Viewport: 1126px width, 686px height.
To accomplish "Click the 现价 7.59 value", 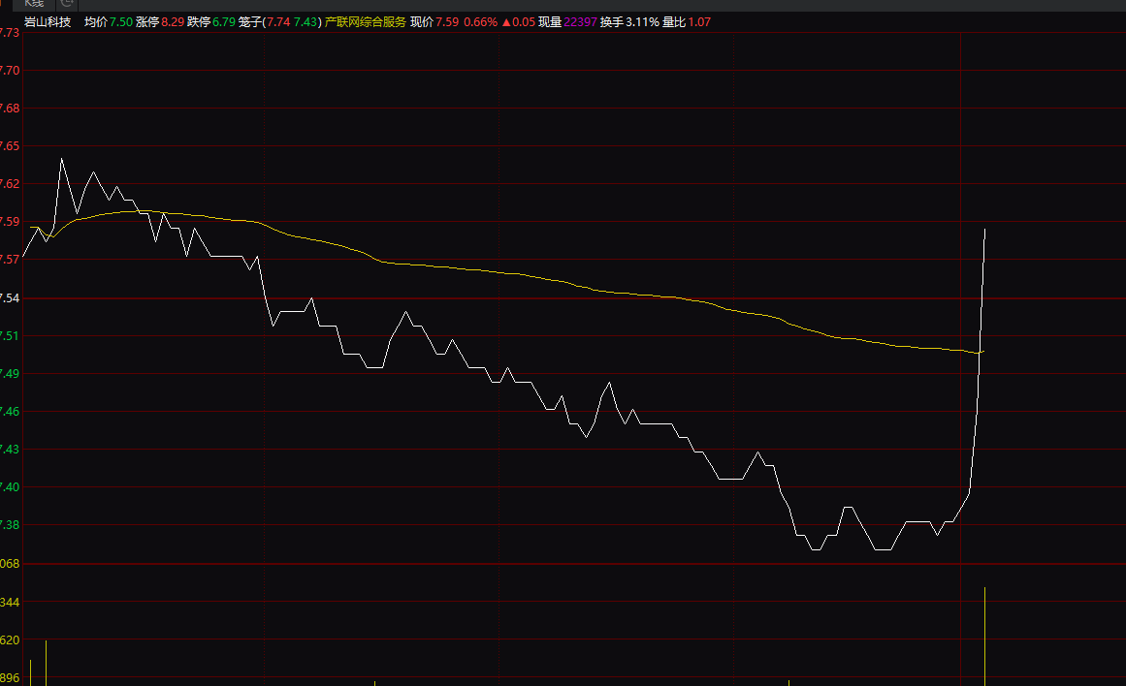I will pos(434,22).
